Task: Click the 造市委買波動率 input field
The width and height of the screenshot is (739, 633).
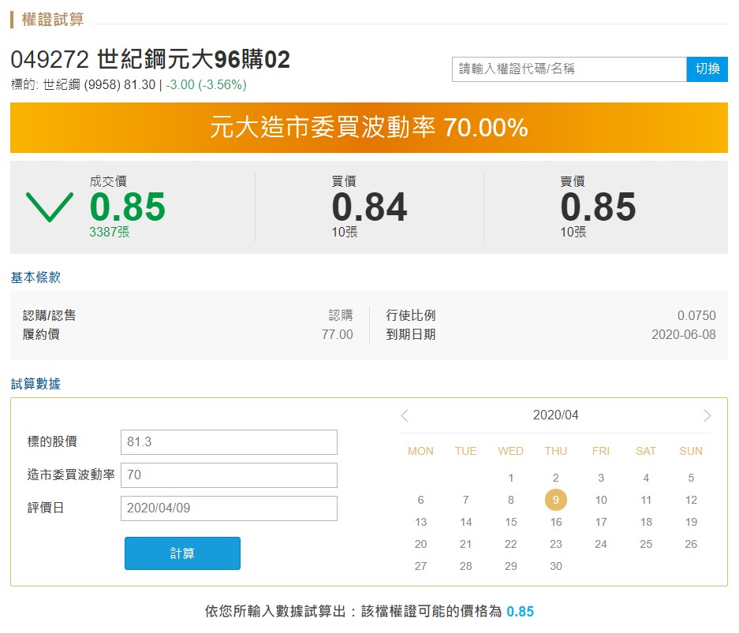Action: 229,475
